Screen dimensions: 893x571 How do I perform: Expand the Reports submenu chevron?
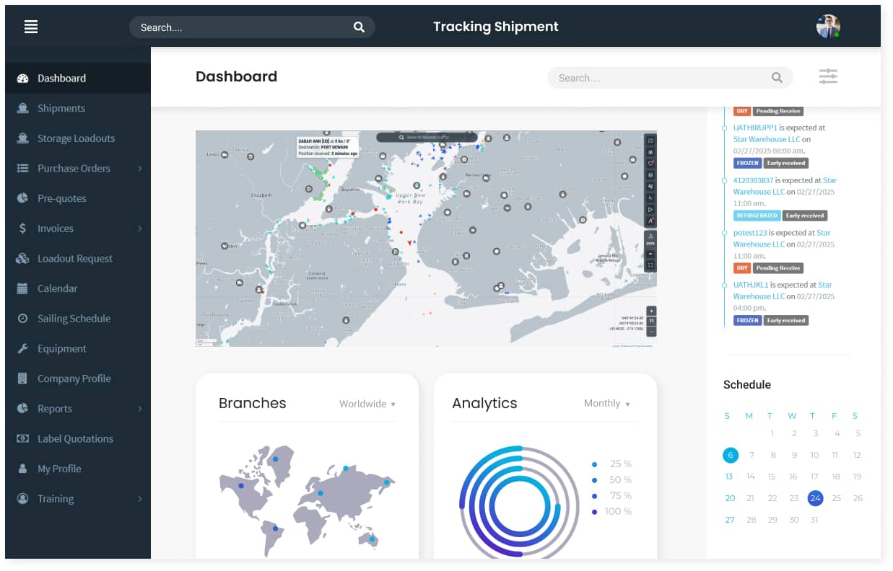139,409
